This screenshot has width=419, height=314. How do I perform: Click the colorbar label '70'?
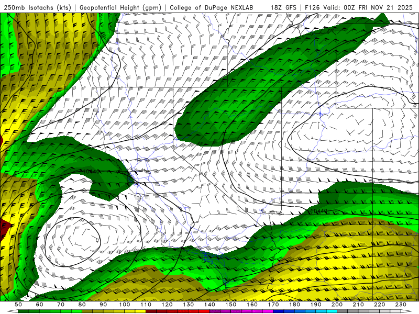click(x=61, y=305)
